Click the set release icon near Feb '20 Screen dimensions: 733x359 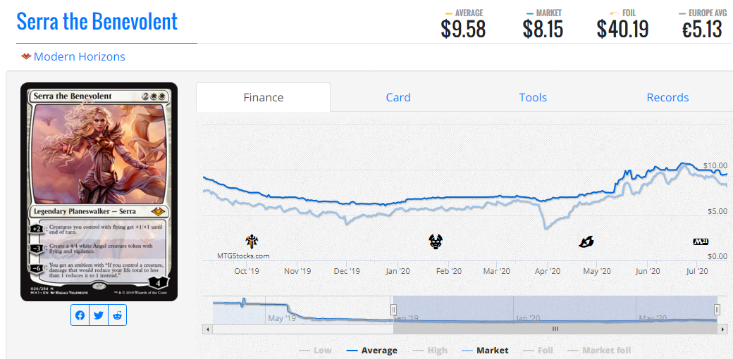pos(436,242)
